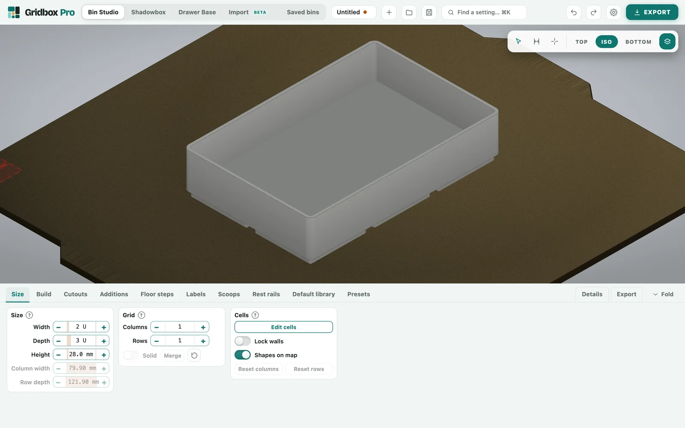
Task: Click the Width value field 2 U
Action: click(81, 327)
